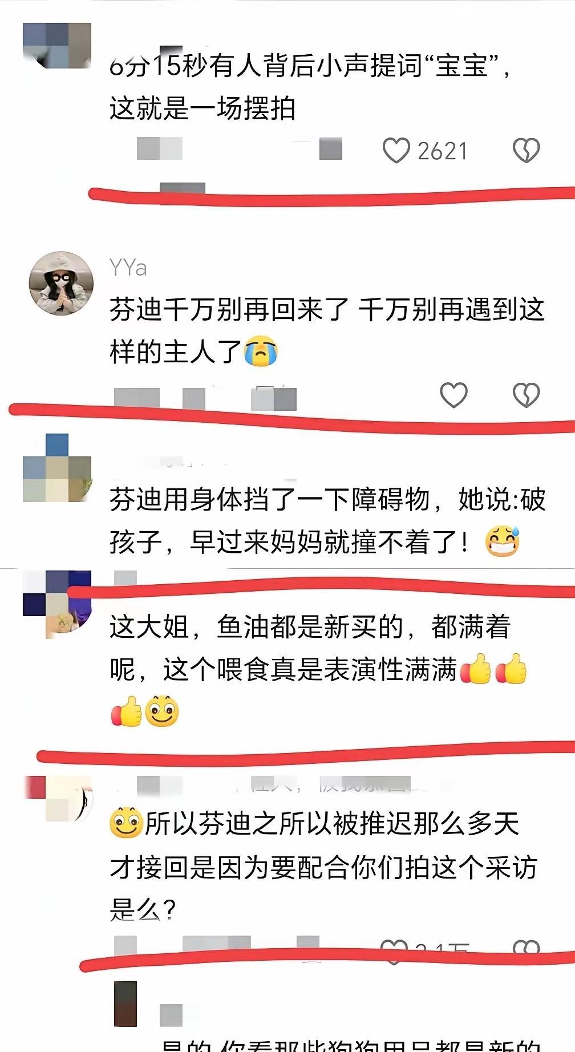
Task: Select comment text 这就是一场摆拍
Action: [x=203, y=108]
